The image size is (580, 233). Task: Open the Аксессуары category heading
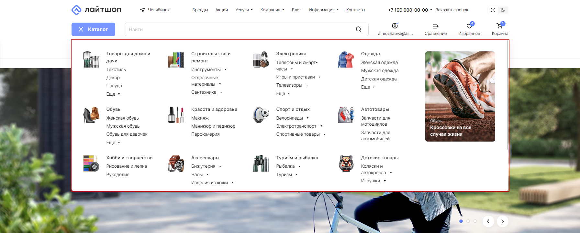(x=205, y=158)
